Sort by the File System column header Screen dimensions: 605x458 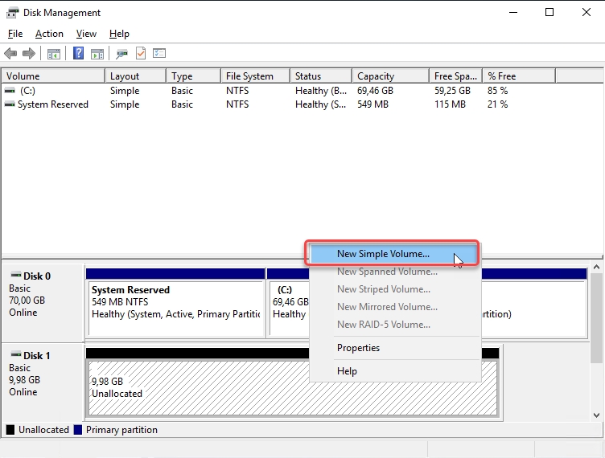249,76
